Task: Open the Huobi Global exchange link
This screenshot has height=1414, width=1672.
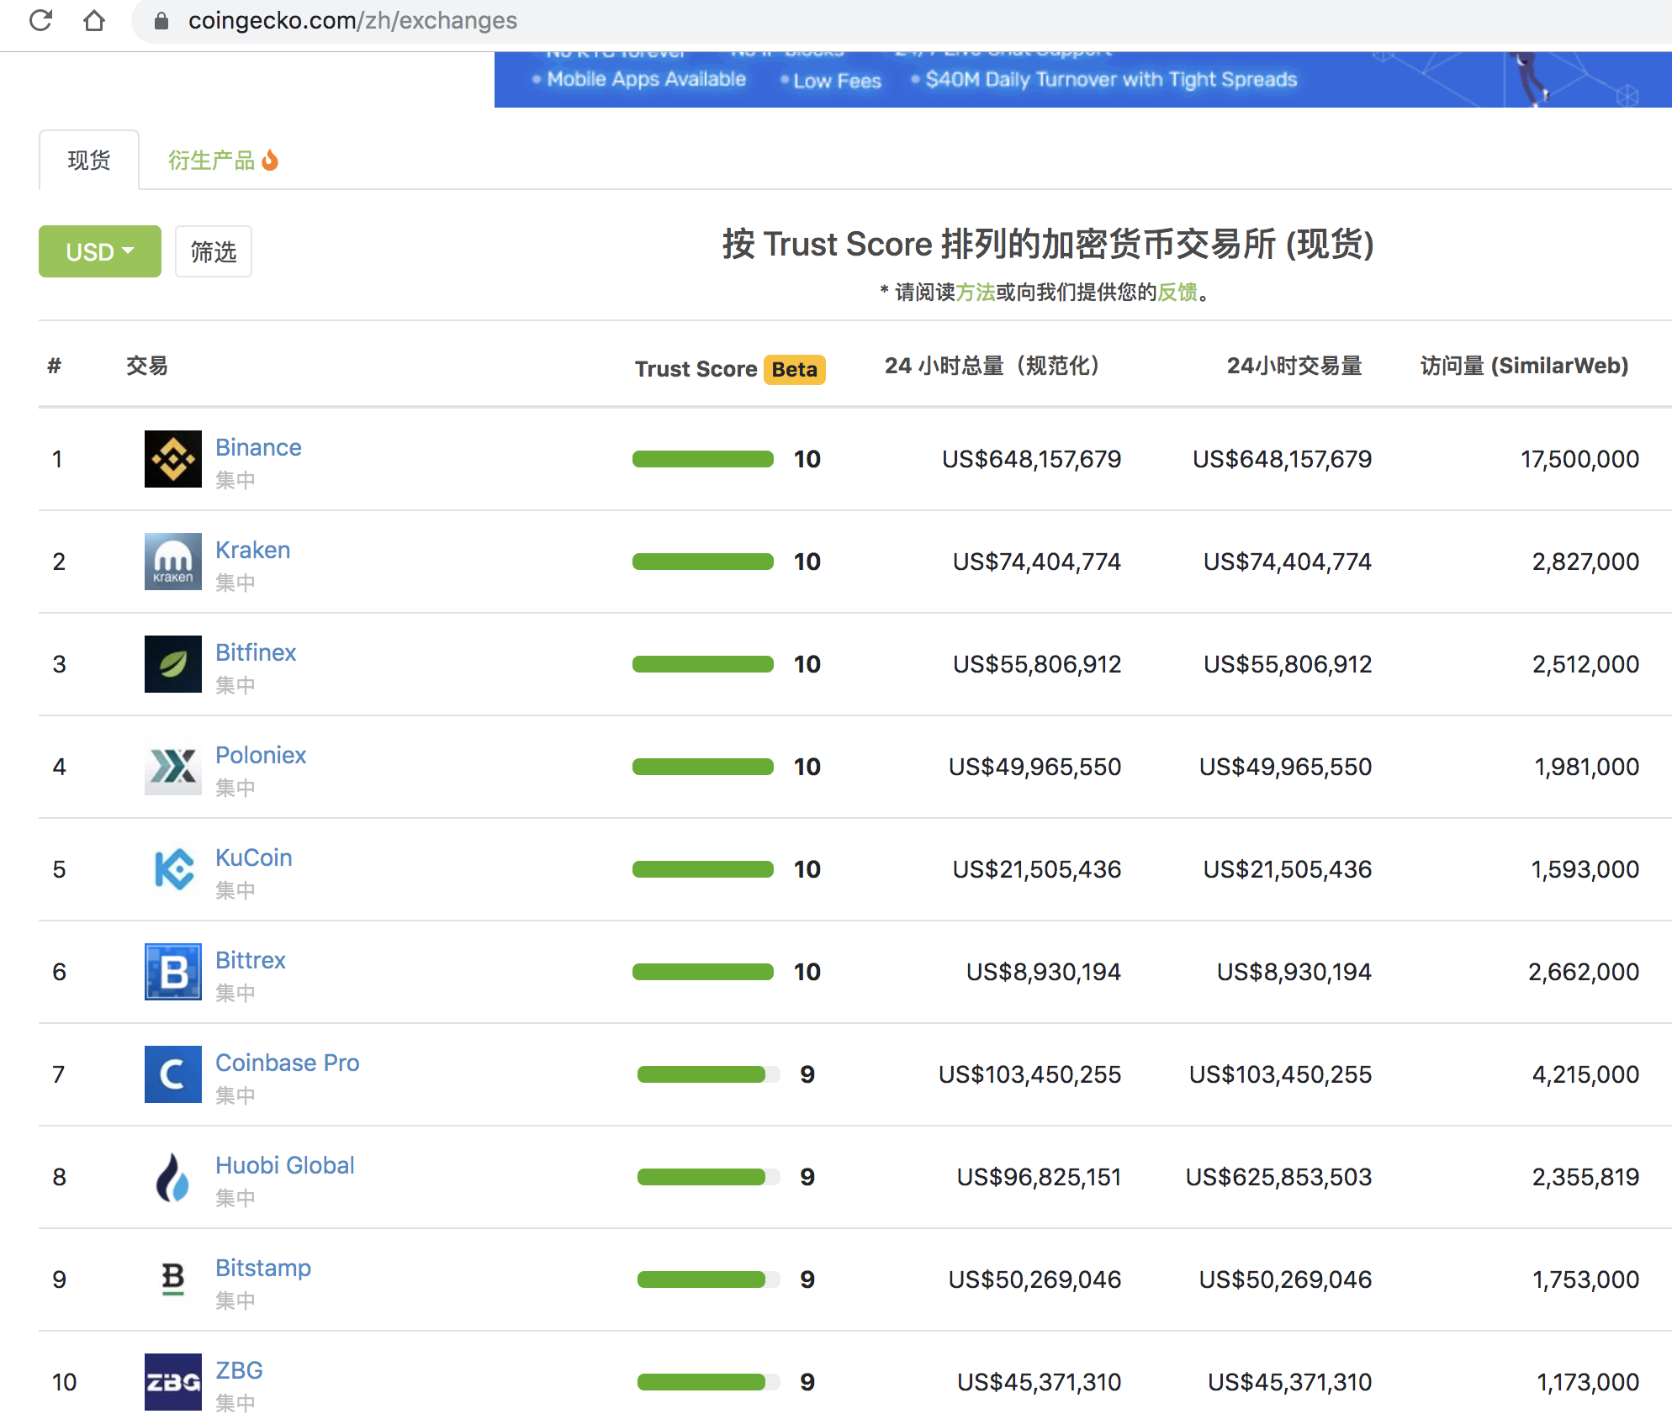Action: (x=285, y=1165)
